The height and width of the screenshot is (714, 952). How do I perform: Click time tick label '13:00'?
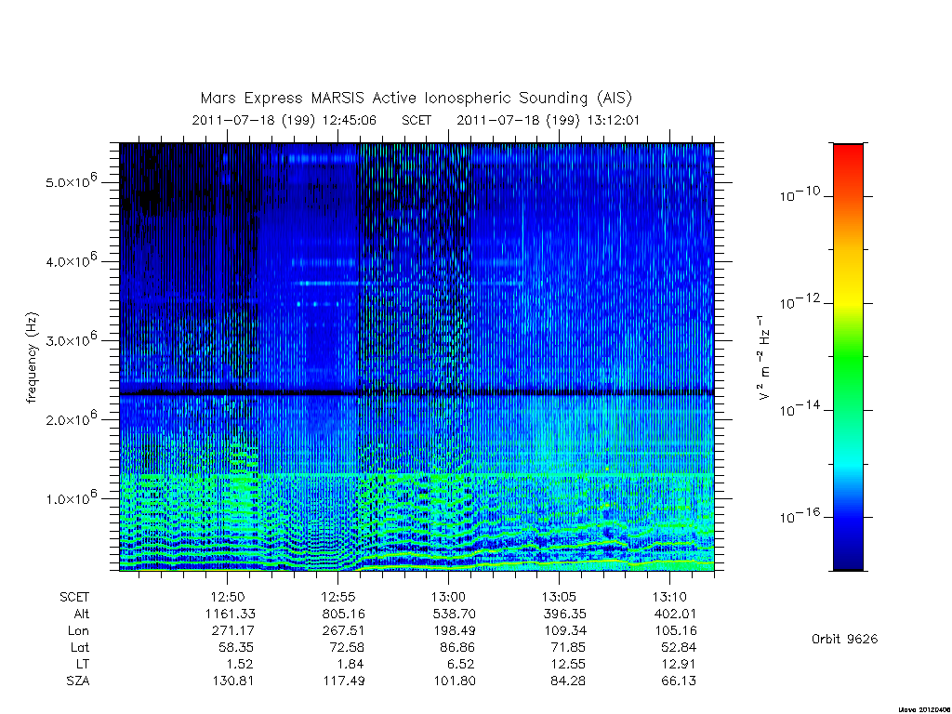[449, 598]
